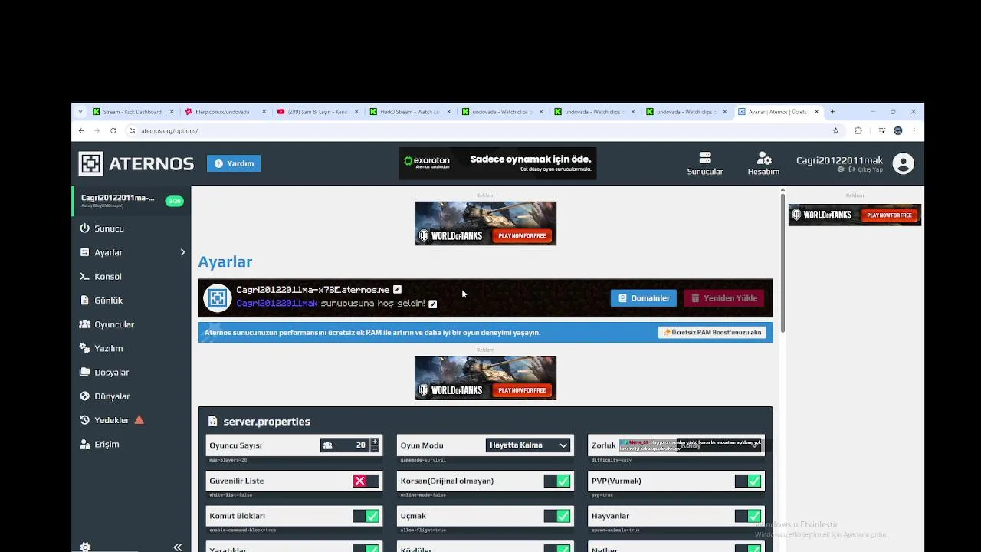981x552 pixels.
Task: Click the Çıkış Yap logout link
Action: tap(866, 169)
